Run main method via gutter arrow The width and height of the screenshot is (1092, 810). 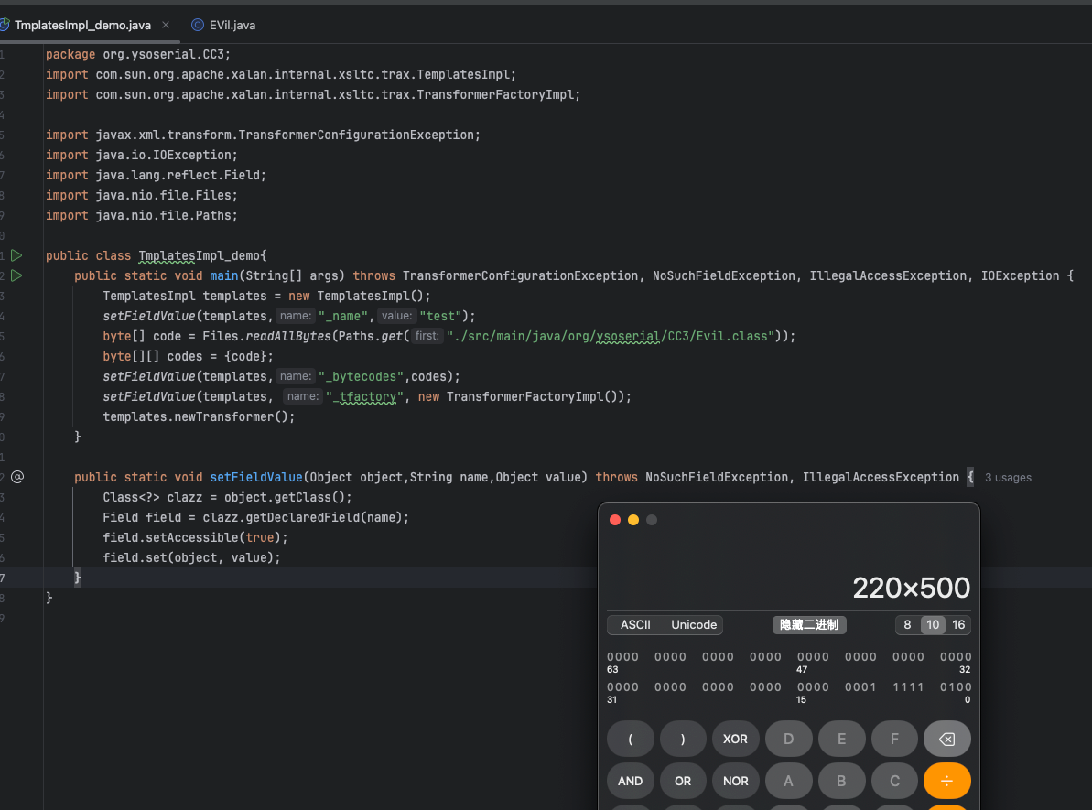coord(16,275)
